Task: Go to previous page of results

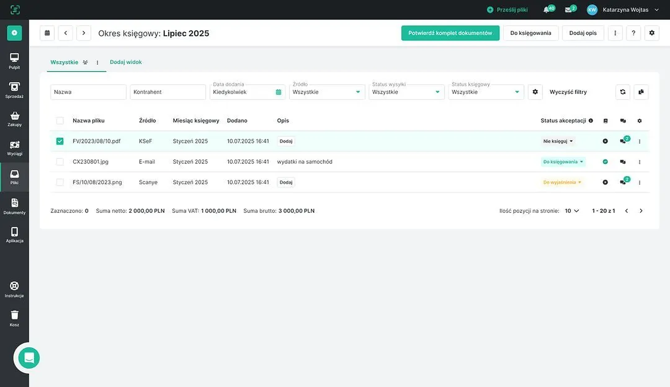Action: 627,211
